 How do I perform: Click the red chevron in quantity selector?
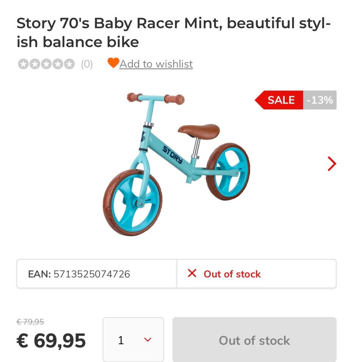pyautogui.click(x=147, y=340)
